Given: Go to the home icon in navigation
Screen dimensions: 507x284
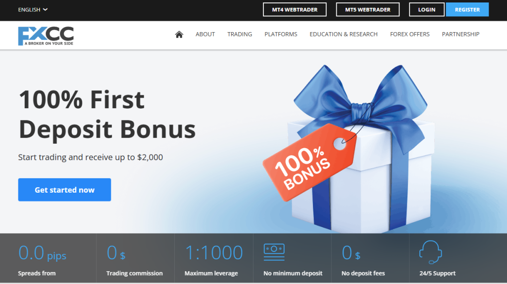Looking at the screenshot, I should [x=179, y=34].
